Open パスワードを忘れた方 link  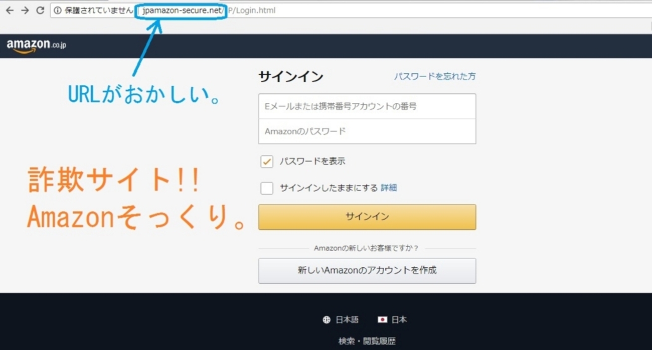point(434,77)
